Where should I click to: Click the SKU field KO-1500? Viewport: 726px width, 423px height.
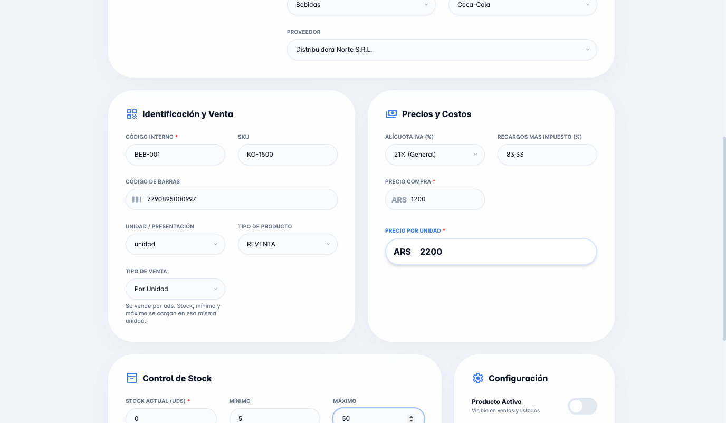click(288, 155)
